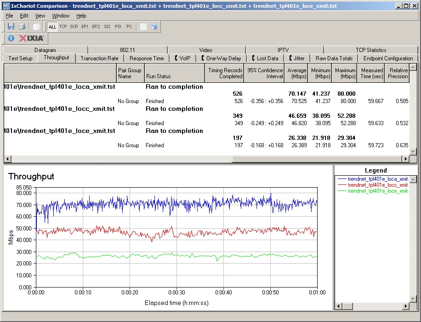Select green legend entry trendnet_tpl401e_loce_xmit

[x=373, y=191]
